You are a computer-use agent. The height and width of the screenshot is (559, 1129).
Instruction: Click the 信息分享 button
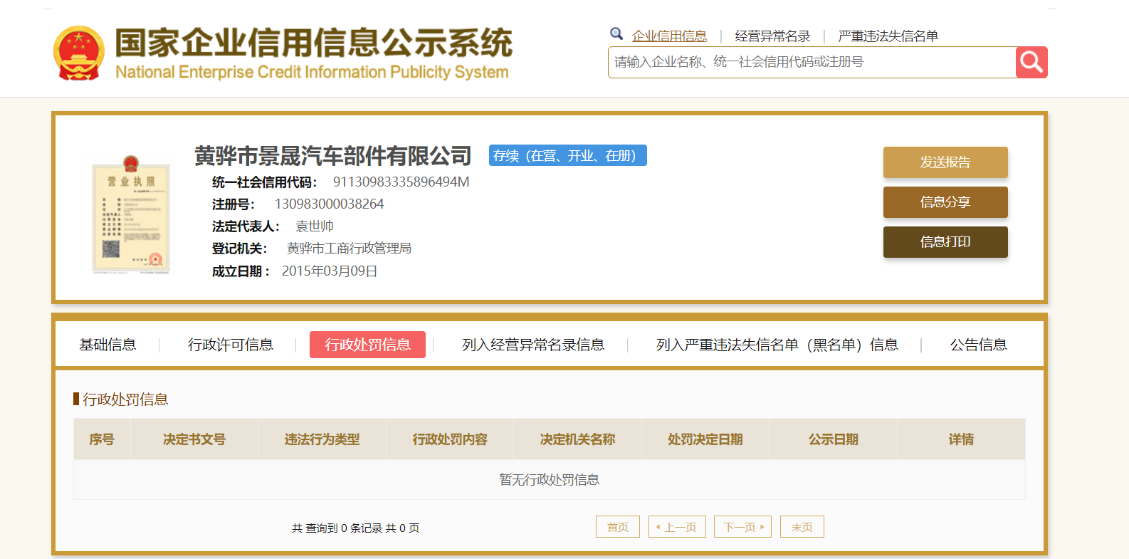click(945, 202)
